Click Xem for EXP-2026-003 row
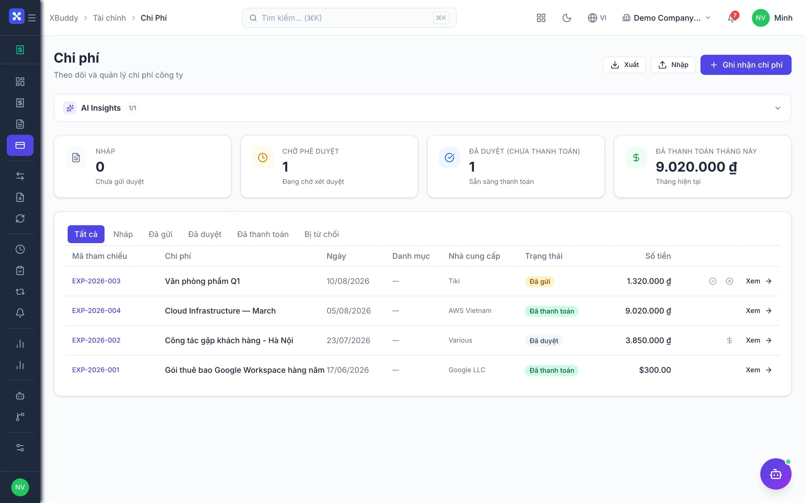Viewport: 805px width, 503px height. tap(758, 281)
